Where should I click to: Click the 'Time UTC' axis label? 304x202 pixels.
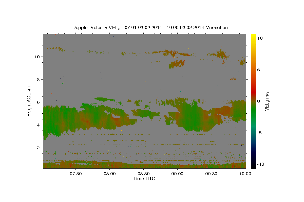pyautogui.click(x=144, y=179)
